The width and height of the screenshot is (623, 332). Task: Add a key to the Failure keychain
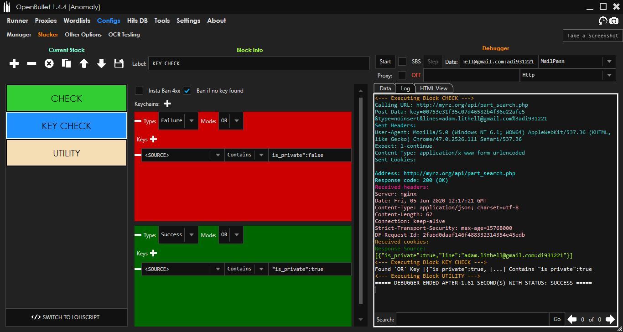(153, 139)
